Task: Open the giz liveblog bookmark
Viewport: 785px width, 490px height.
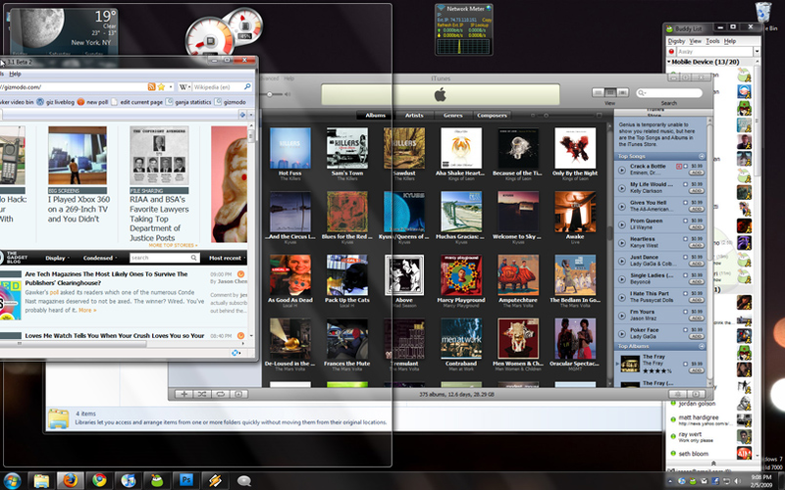Action: [x=55, y=102]
